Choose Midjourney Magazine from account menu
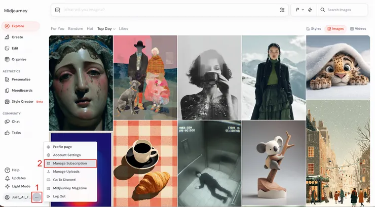Image resolution: width=375 pixels, height=207 pixels. pyautogui.click(x=70, y=188)
